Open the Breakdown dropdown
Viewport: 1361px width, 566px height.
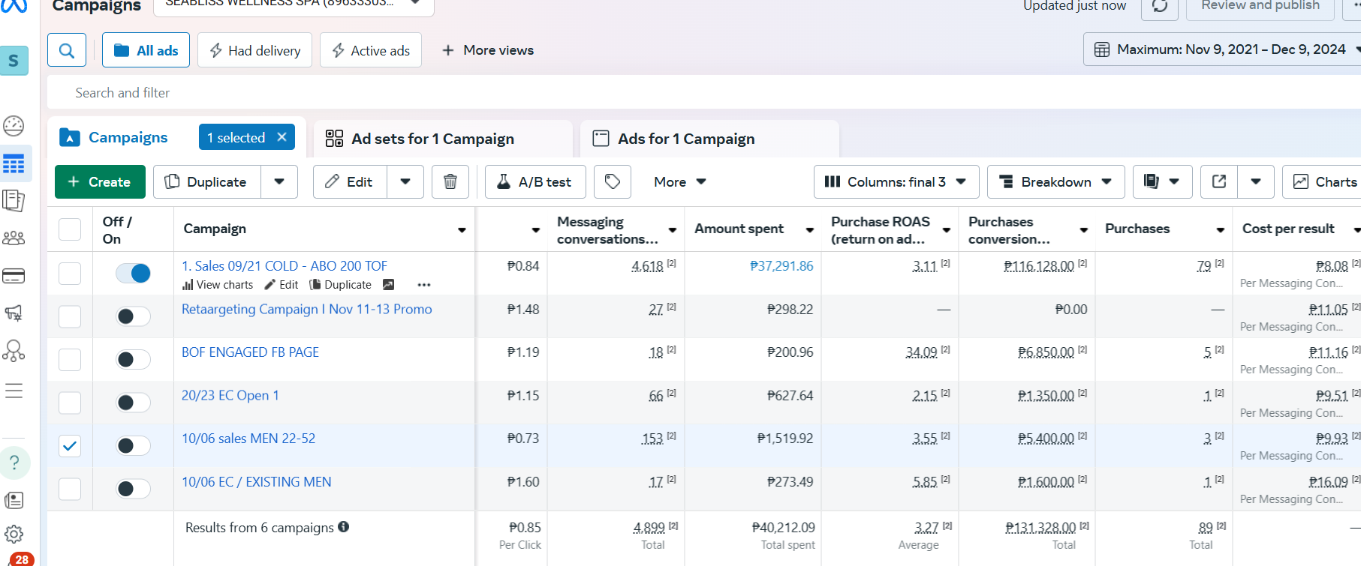coord(1055,182)
